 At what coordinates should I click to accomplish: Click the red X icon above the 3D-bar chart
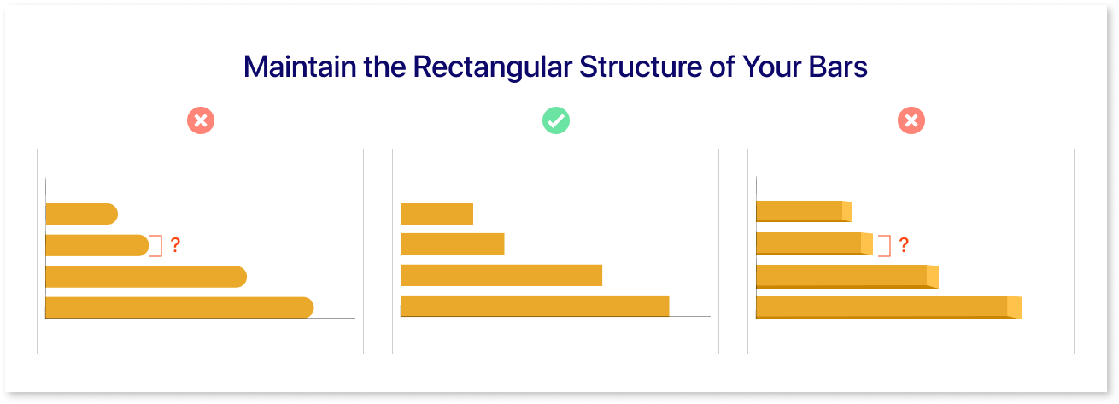(x=911, y=121)
